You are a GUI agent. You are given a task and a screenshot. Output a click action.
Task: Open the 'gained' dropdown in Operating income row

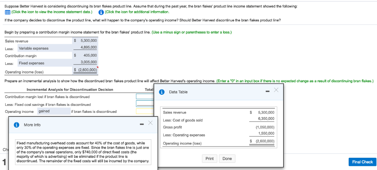(x=54, y=111)
